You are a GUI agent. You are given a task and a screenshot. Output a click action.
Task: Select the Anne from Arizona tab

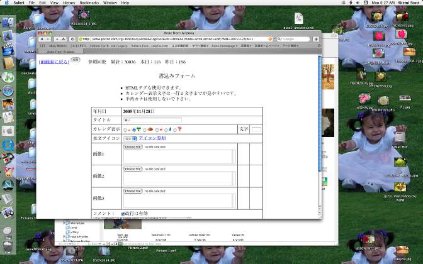point(60,52)
